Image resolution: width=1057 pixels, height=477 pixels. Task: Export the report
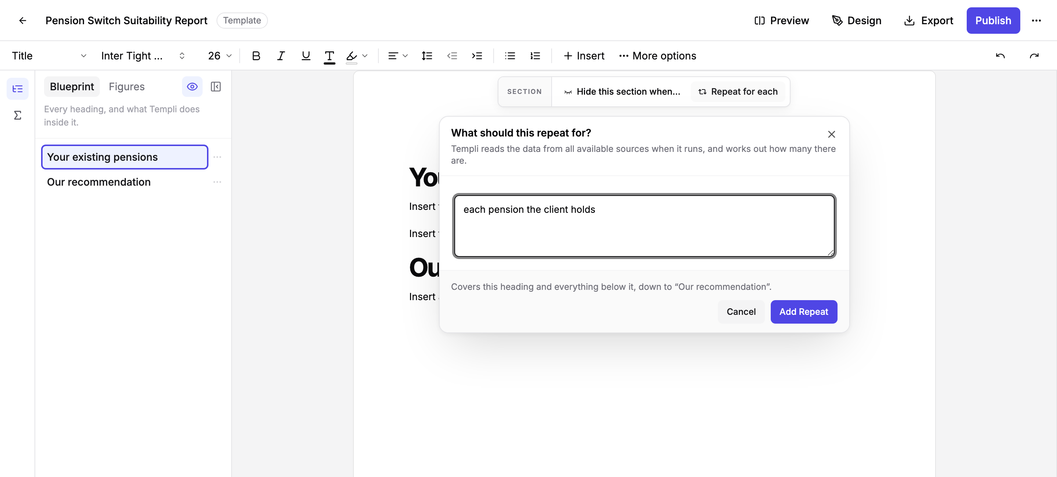point(929,21)
